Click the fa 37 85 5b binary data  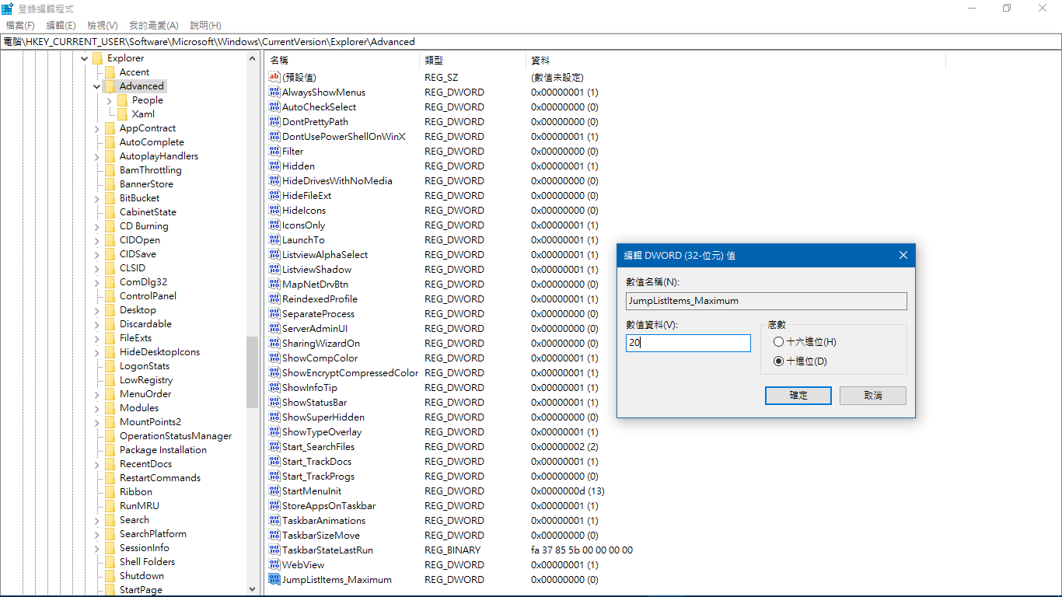pos(582,550)
